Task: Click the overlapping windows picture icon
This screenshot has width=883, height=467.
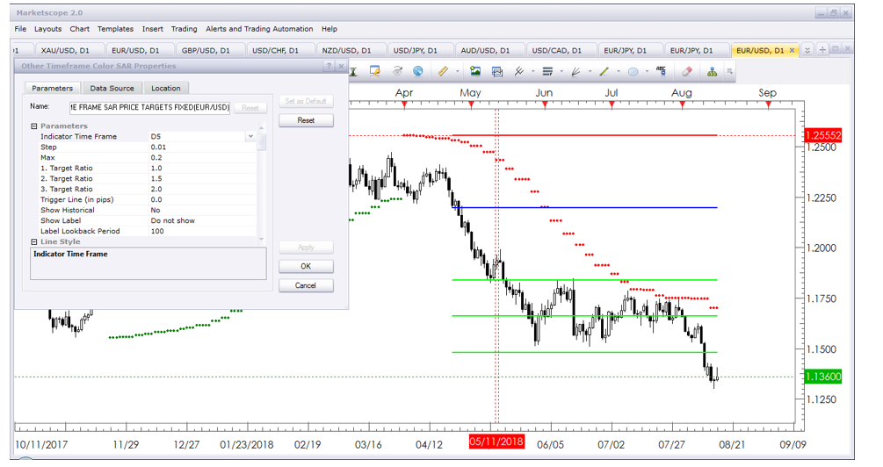Action: [496, 71]
